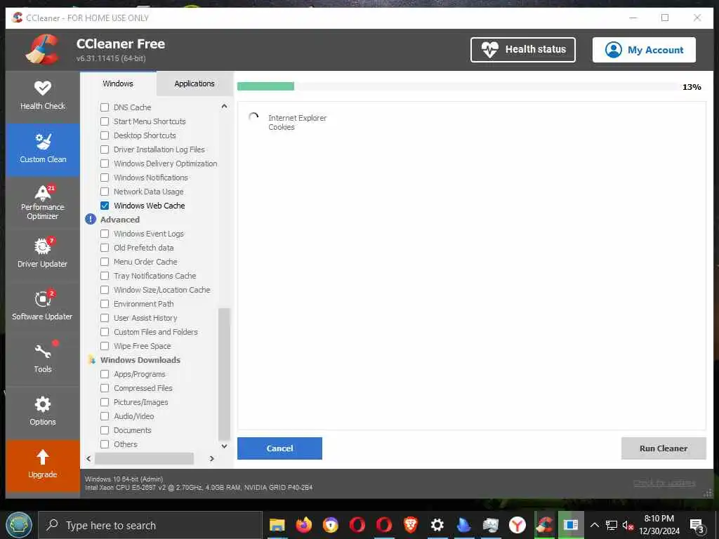The width and height of the screenshot is (719, 539).
Task: Tick Menu Order Cache
Action: 105,262
